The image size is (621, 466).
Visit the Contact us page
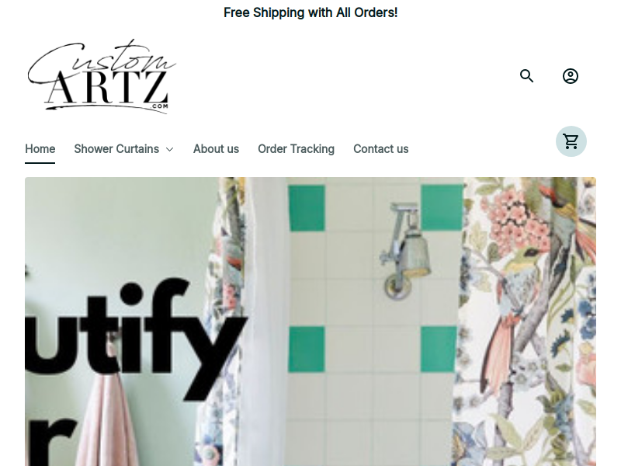380,149
